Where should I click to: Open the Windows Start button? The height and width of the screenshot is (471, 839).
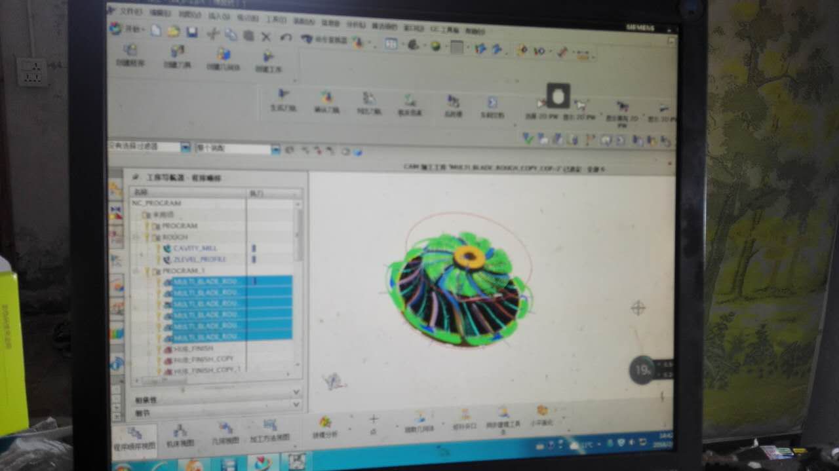point(123,468)
